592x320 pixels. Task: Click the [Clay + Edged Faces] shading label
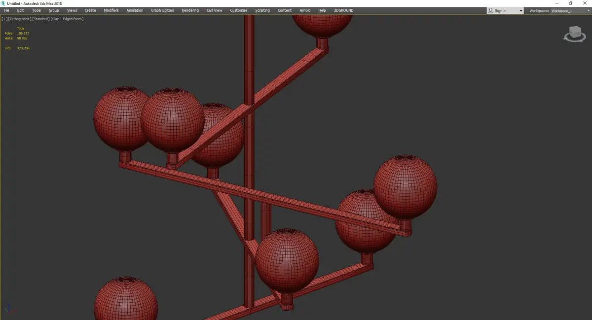pyautogui.click(x=67, y=19)
